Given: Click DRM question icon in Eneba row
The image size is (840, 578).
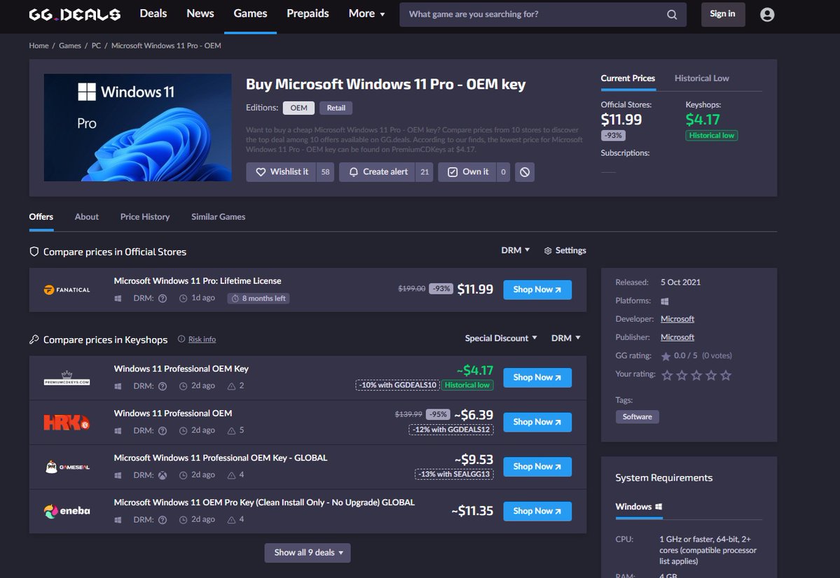Looking at the screenshot, I should [x=163, y=520].
